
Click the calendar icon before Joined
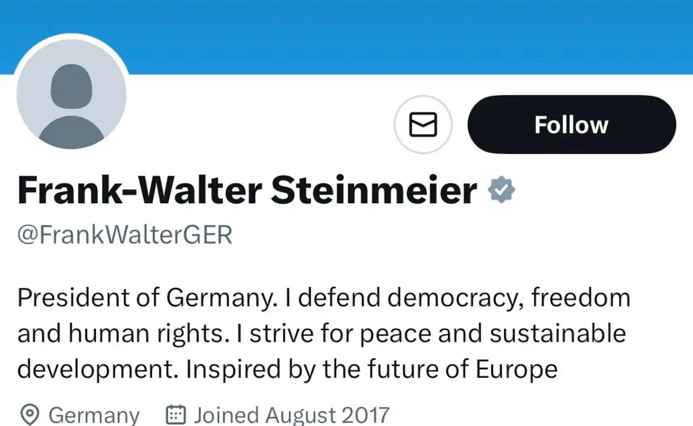[176, 414]
